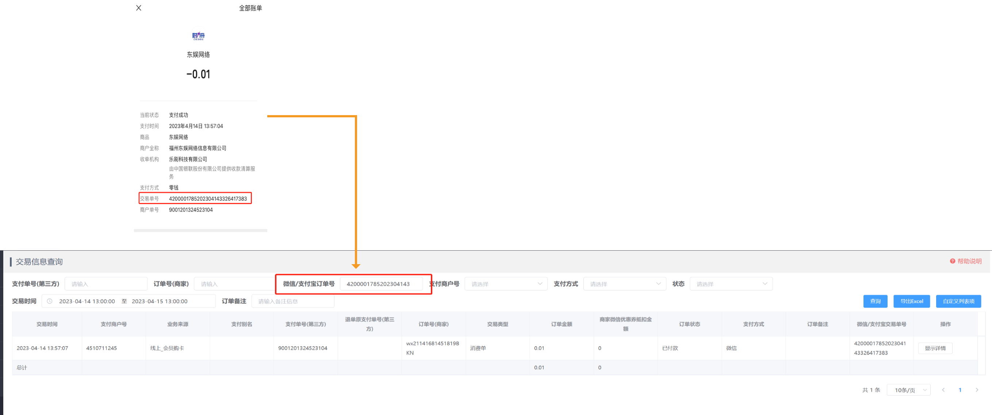Click 商户单号 value 9001201324523104 in bill

tap(191, 210)
